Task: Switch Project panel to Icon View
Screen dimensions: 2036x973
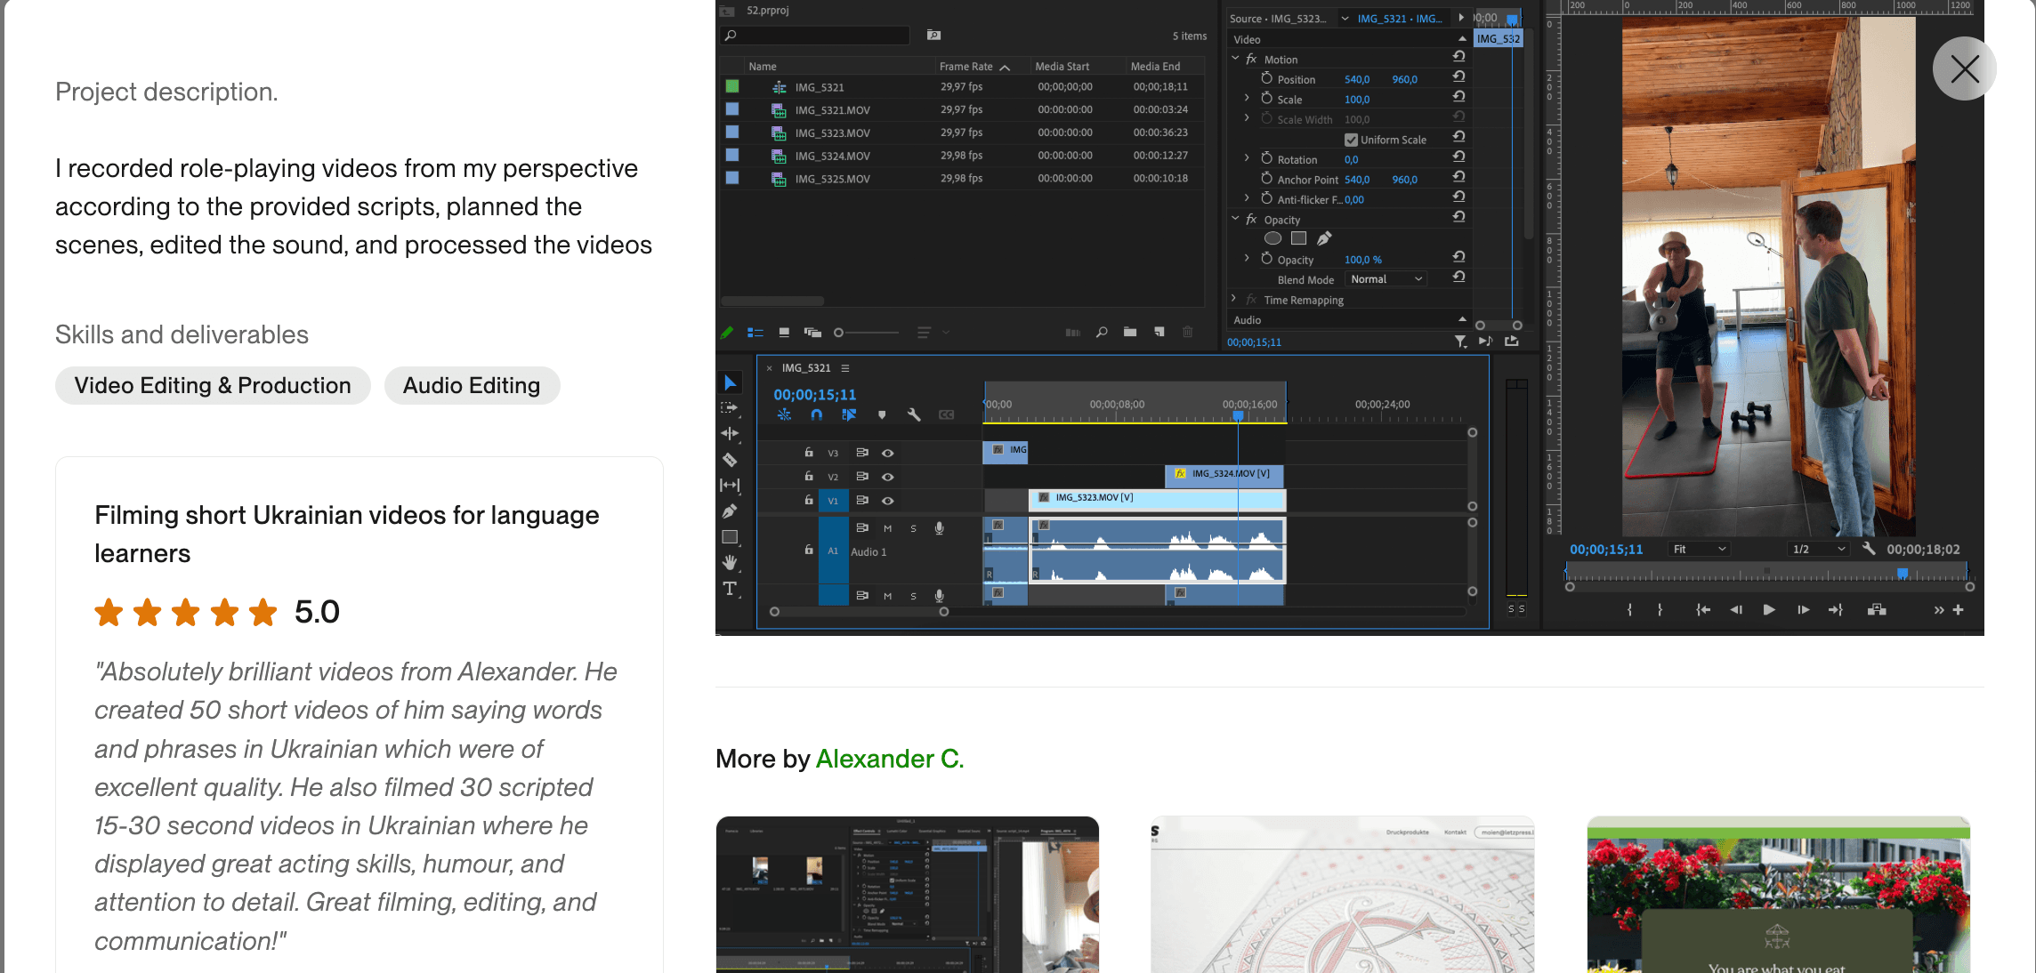Action: coord(784,333)
